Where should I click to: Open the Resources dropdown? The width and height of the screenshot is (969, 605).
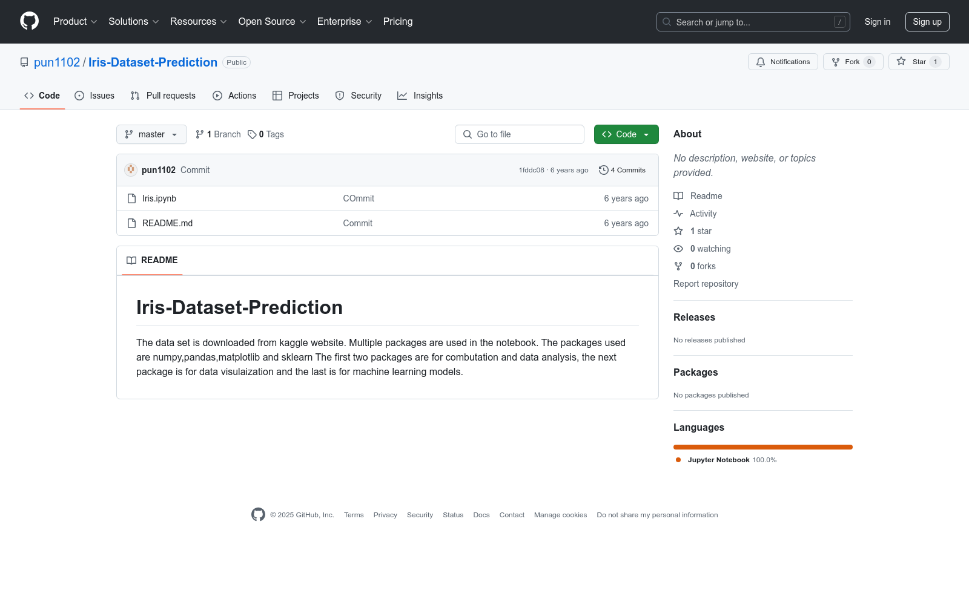click(199, 21)
